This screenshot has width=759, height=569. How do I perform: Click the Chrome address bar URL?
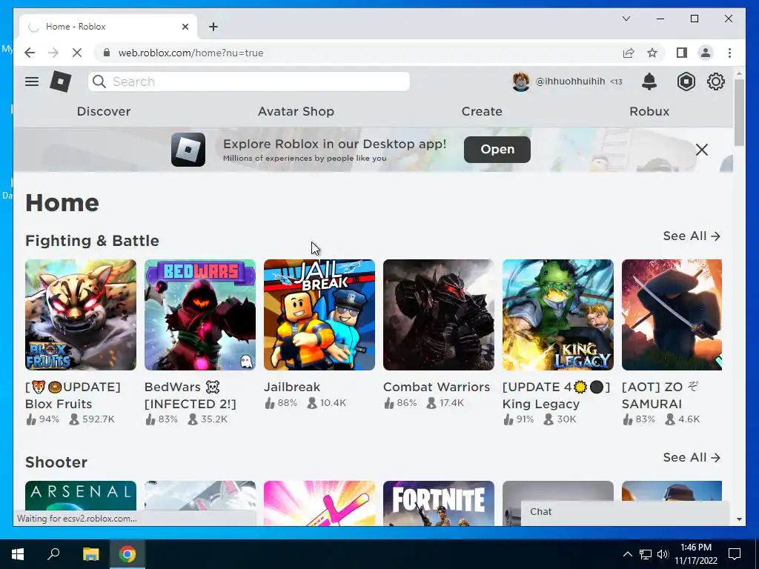tap(190, 53)
